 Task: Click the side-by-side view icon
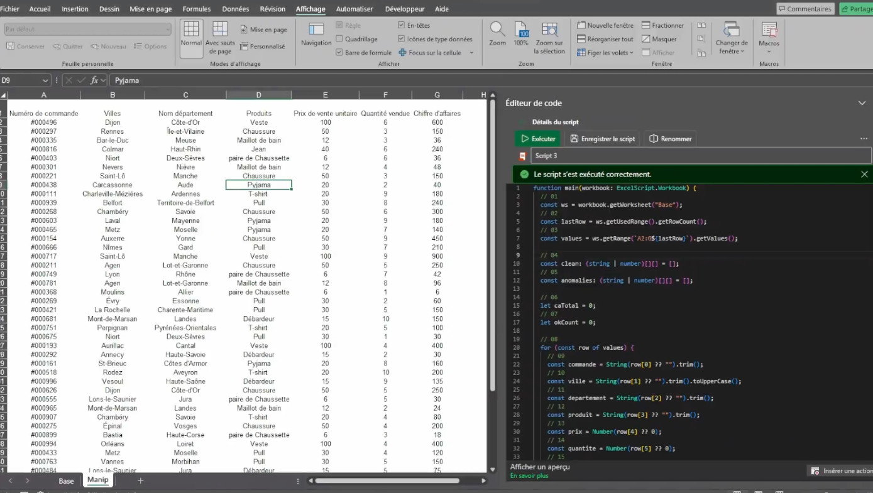(701, 26)
